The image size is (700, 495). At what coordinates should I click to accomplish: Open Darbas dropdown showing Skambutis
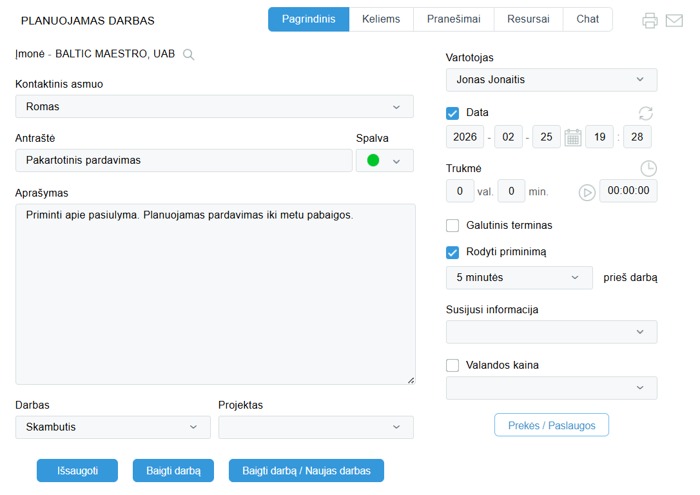113,427
